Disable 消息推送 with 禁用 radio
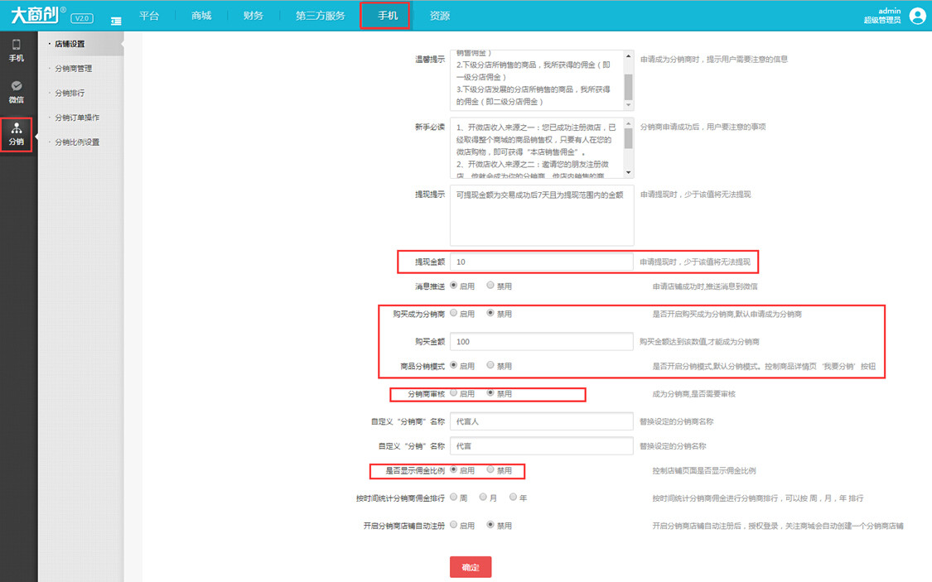The image size is (932, 582). coord(490,285)
